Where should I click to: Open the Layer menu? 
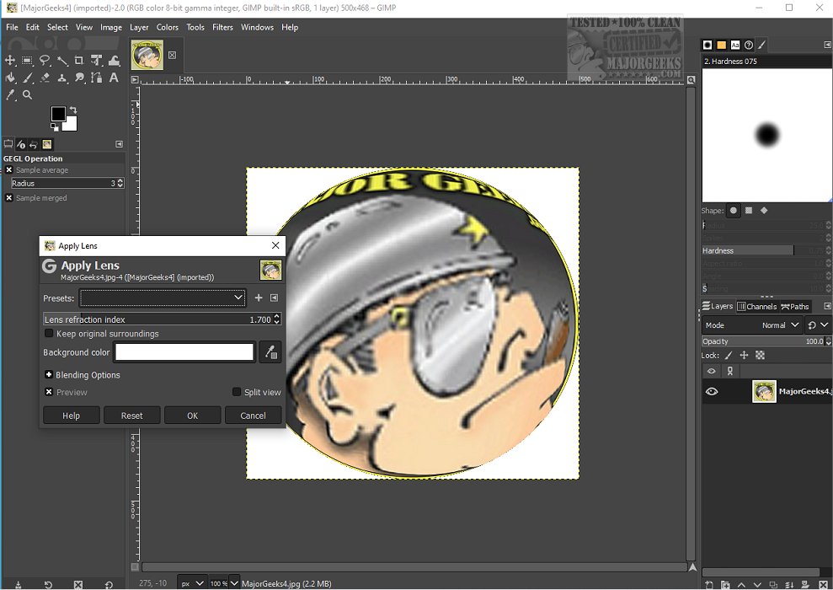tap(139, 27)
